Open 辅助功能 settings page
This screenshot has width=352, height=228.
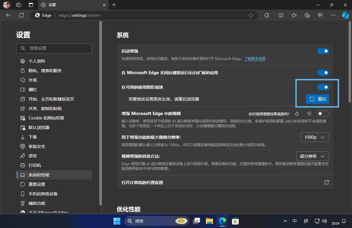pos(54,203)
